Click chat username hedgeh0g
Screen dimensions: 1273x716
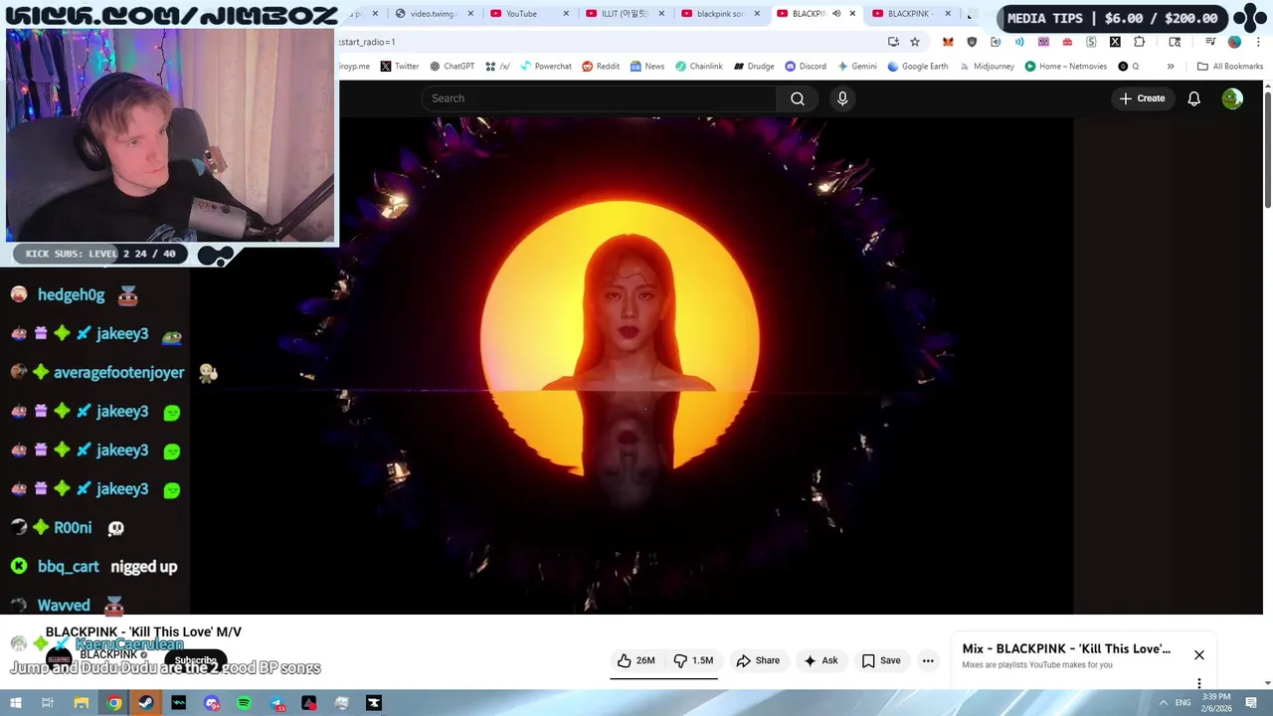(x=71, y=295)
